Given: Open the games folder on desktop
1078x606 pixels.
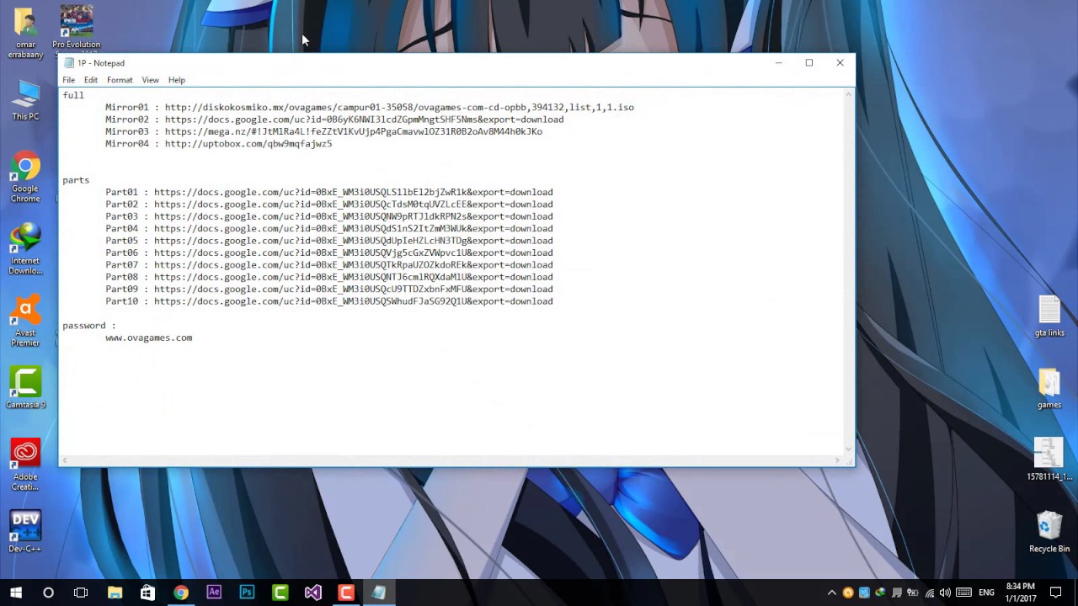Looking at the screenshot, I should click(x=1049, y=389).
